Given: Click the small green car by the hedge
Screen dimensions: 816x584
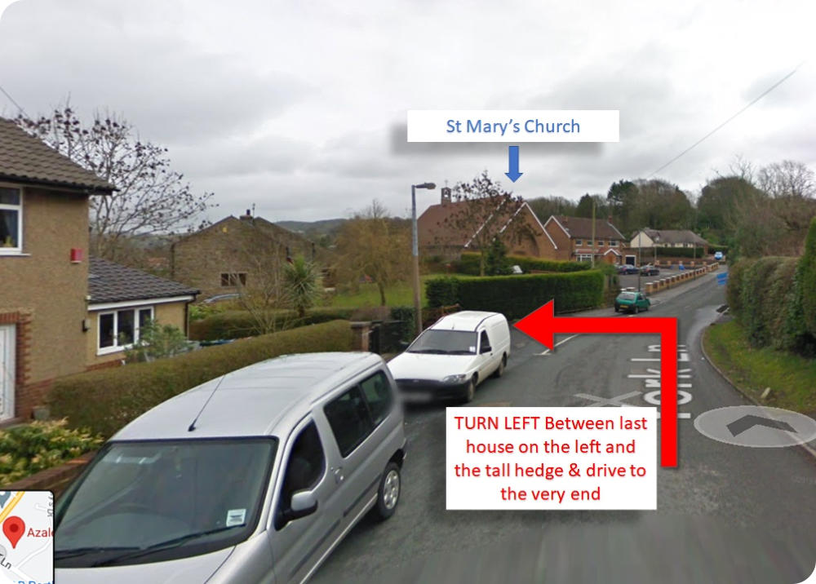Looking at the screenshot, I should [x=632, y=302].
